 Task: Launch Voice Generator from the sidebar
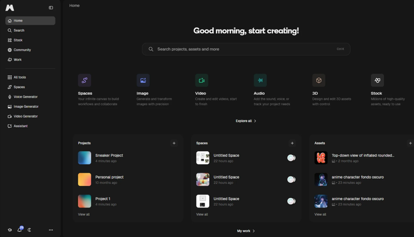[30, 97]
